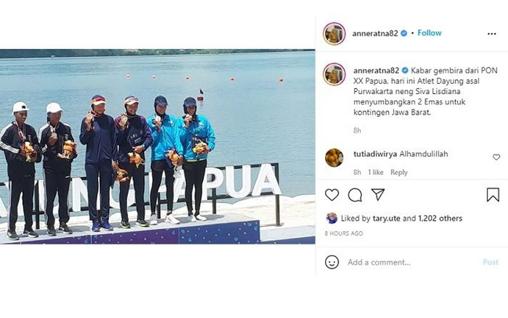
Task: Submit comment with Post button
Action: tap(490, 262)
